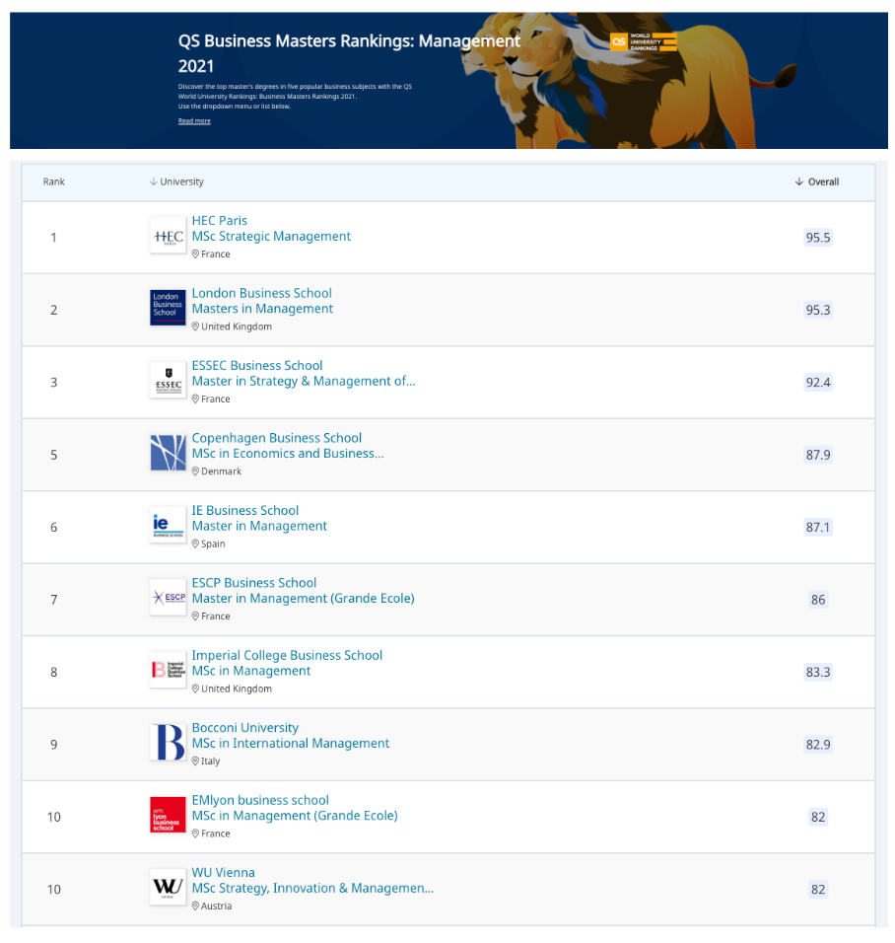Visit Imperial College Business School page
Viewport: 895px width, 943px height.
(x=287, y=656)
